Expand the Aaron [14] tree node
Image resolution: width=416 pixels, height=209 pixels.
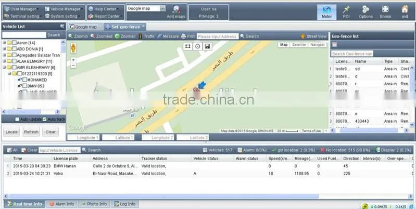4,43
